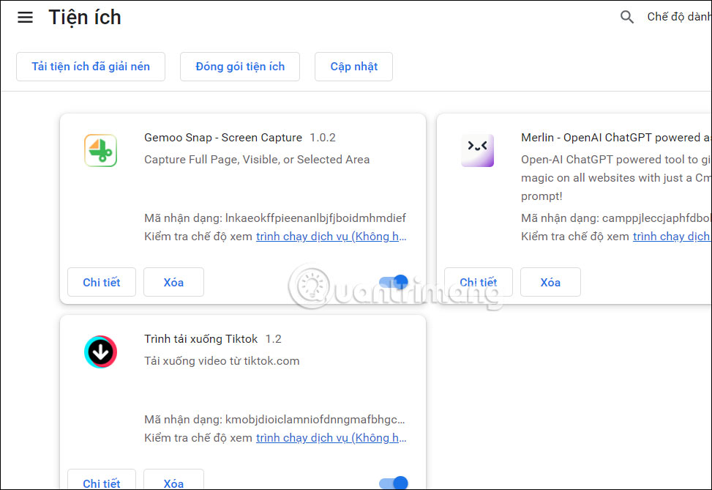Open Chi tiết for Tiktok downloader
Image resolution: width=712 pixels, height=490 pixels.
point(102,481)
